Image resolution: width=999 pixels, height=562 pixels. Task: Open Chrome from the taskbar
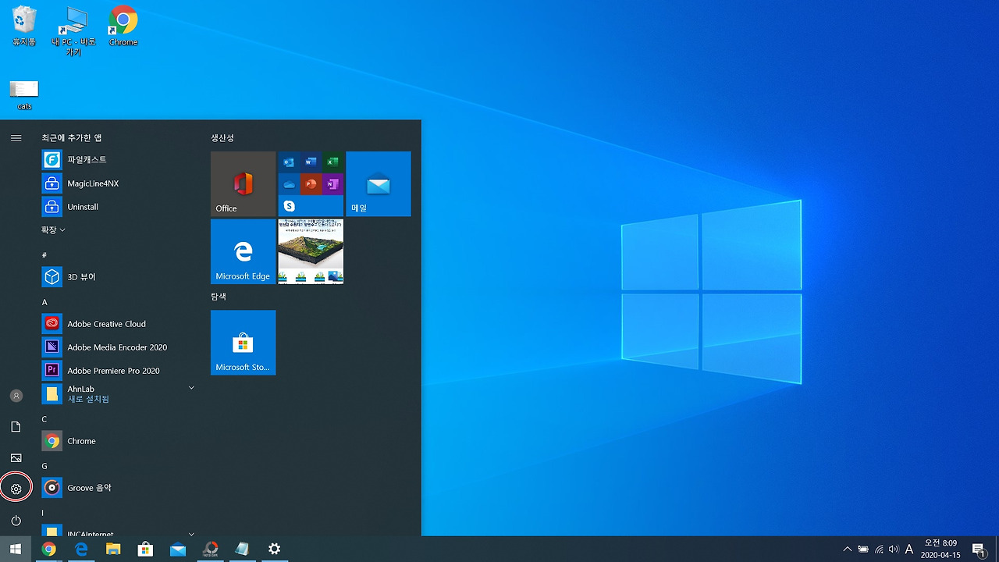pos(48,549)
